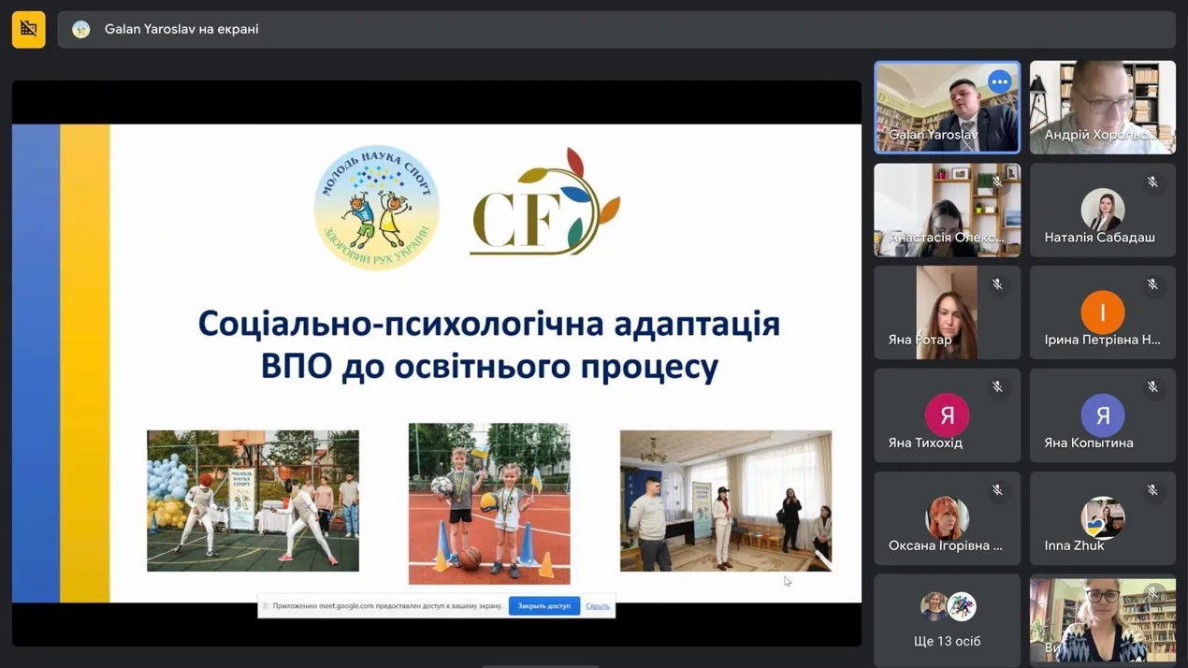Open the three-dot menu on Galan Yaroslav's tile

coord(999,82)
